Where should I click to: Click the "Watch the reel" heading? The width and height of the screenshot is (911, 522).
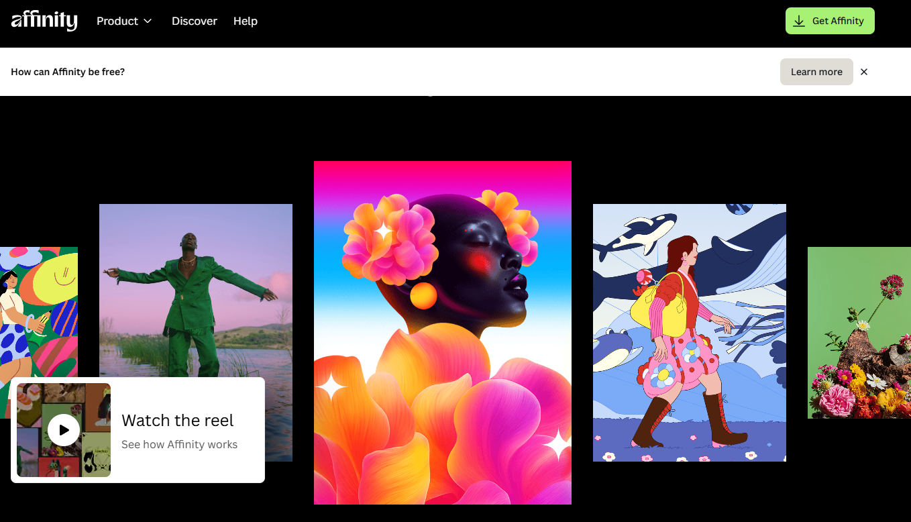click(178, 421)
